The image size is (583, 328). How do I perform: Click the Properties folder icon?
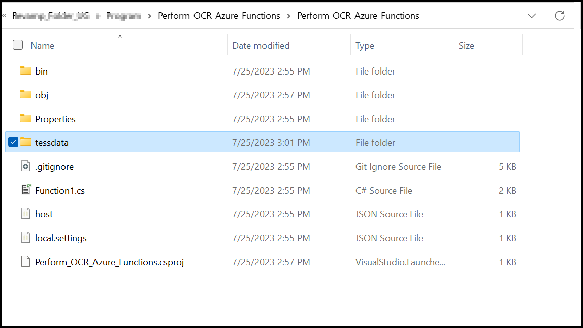(x=25, y=119)
